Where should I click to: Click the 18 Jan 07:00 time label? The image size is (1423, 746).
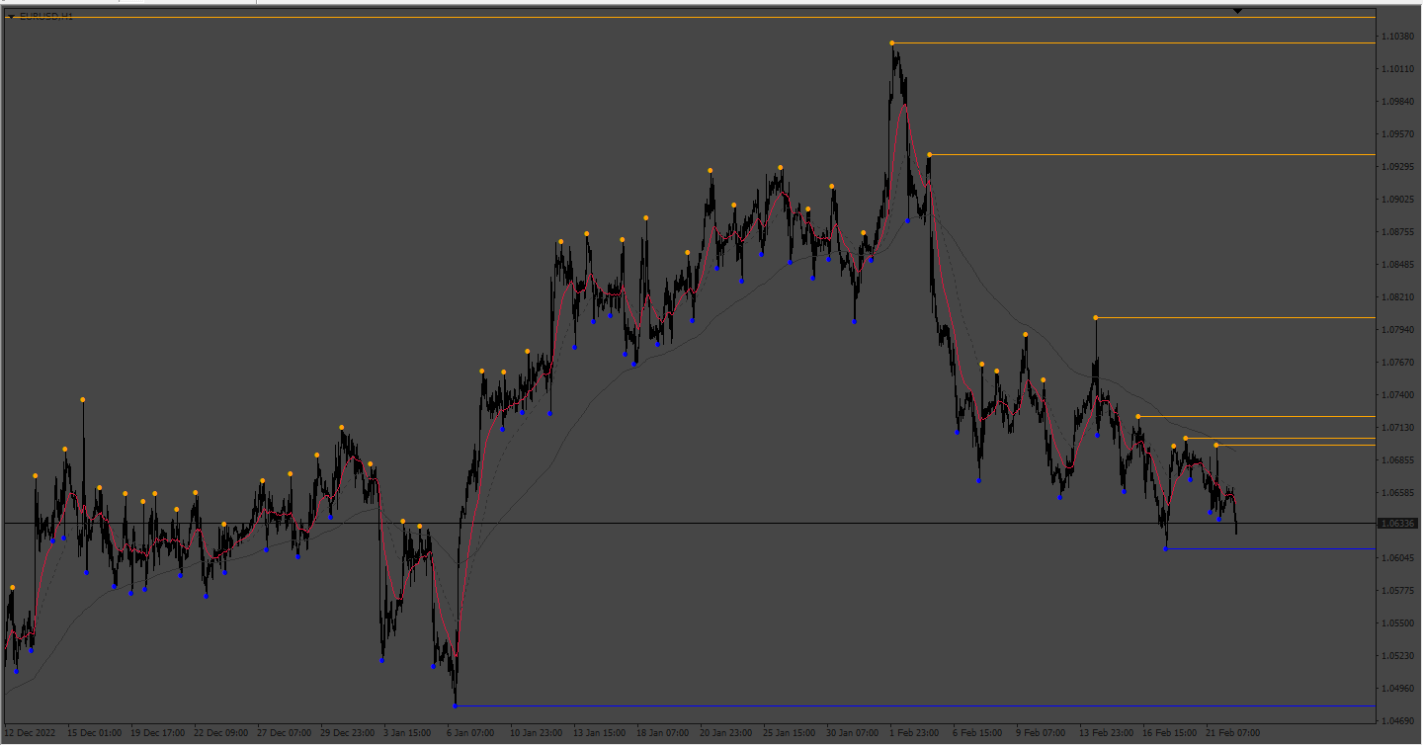[x=664, y=734]
